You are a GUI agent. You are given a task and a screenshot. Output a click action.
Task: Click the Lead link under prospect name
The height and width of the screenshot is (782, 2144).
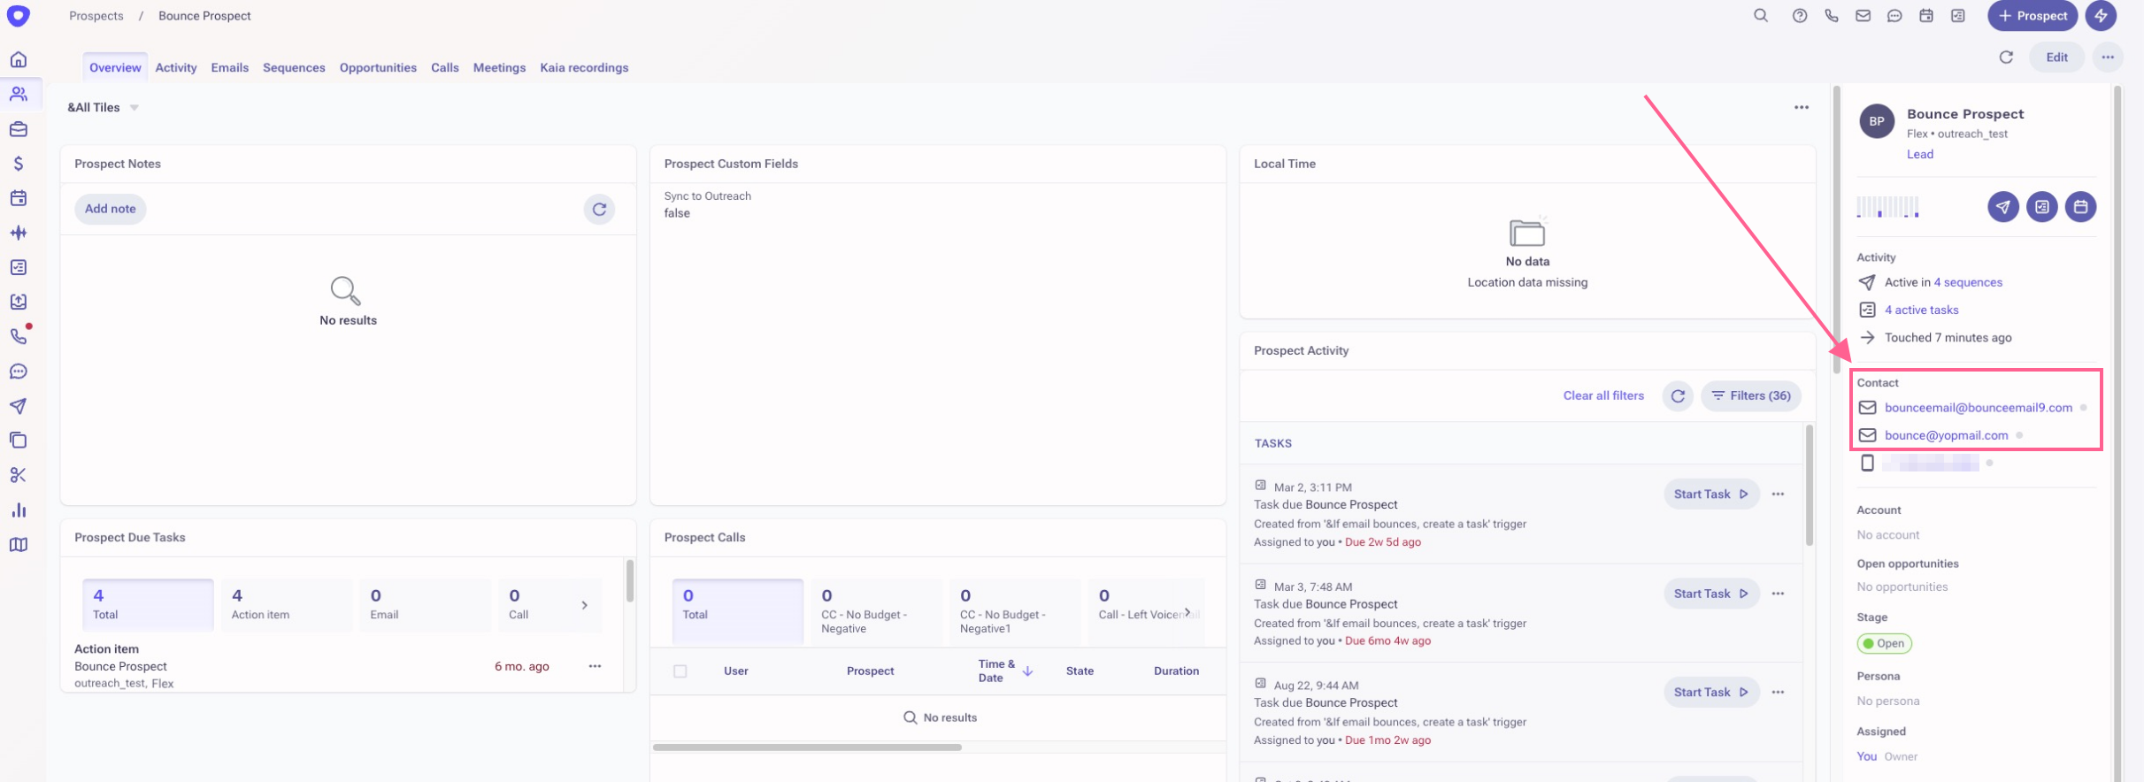click(x=1920, y=154)
